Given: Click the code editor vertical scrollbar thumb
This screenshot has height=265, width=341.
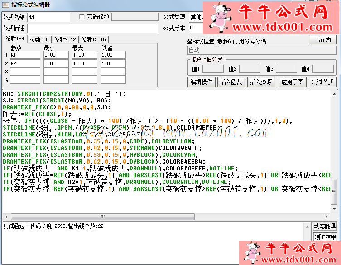Looking at the screenshot, I should [334, 192].
